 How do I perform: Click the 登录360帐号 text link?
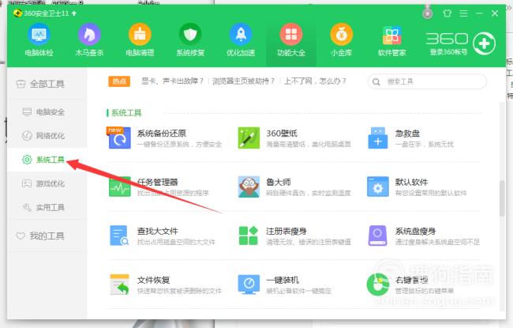click(448, 52)
